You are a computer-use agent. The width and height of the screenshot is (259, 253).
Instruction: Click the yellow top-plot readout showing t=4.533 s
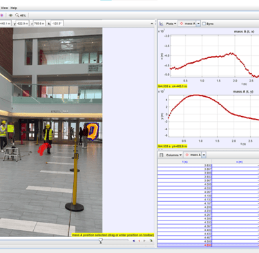[173, 86]
